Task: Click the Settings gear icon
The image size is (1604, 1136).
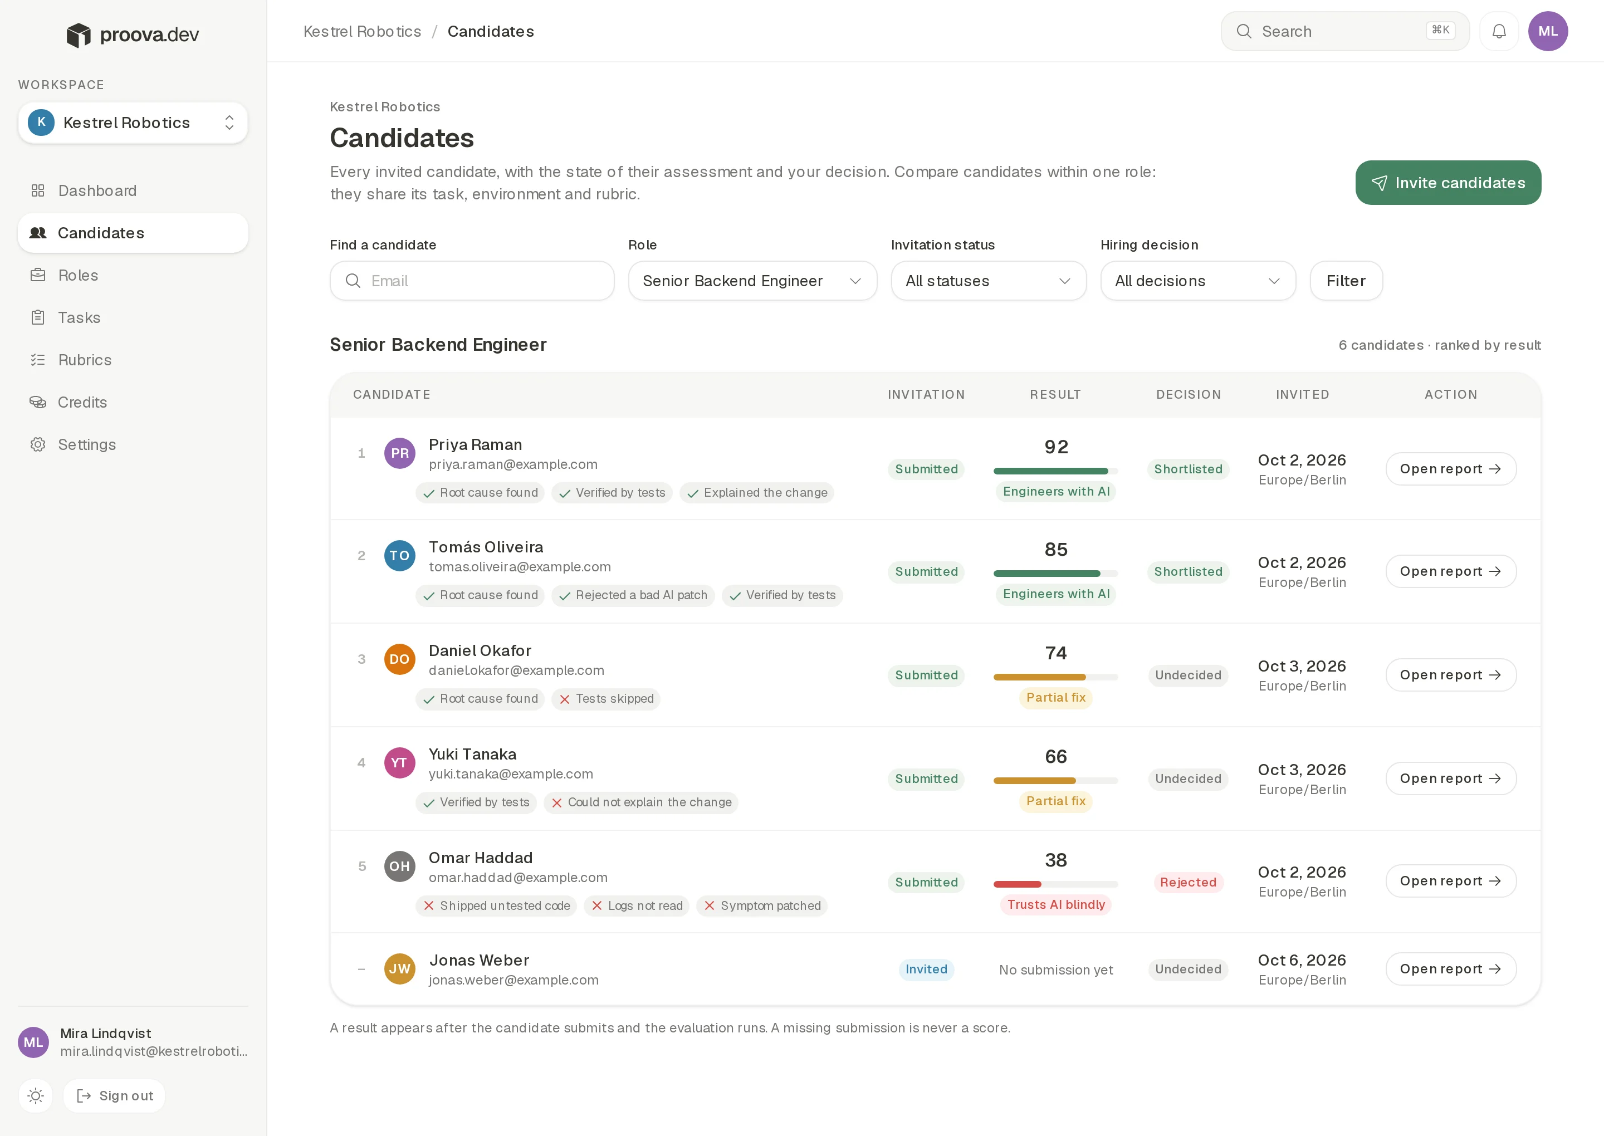Action: (38, 444)
